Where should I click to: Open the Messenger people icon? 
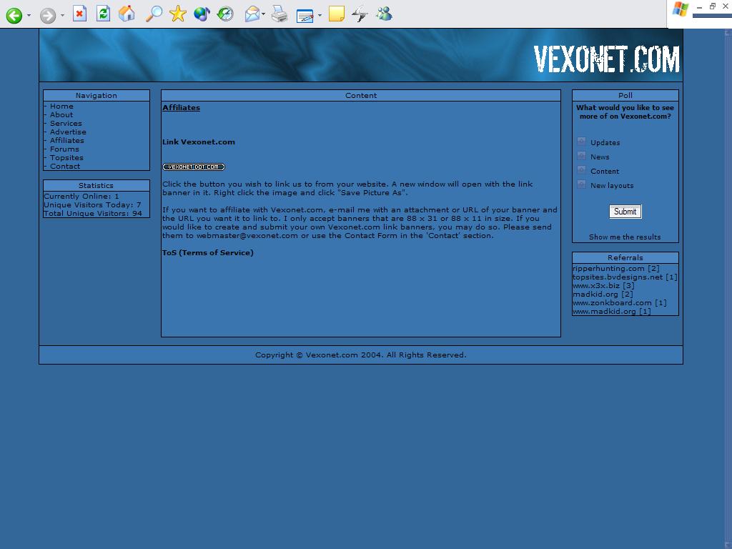pos(384,14)
